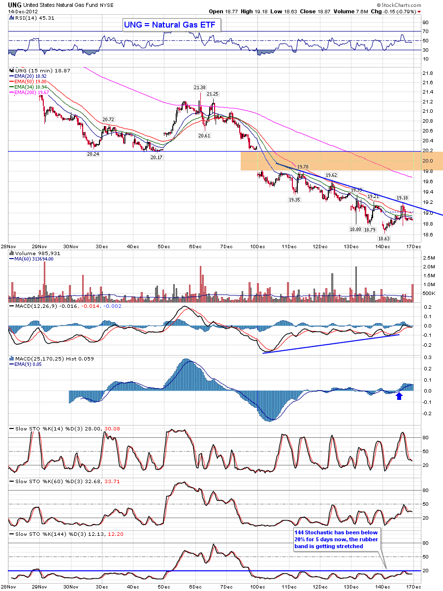Click the candlestick icon beside UNG (15 min)
This screenshot has height=591, width=443.
11,70
